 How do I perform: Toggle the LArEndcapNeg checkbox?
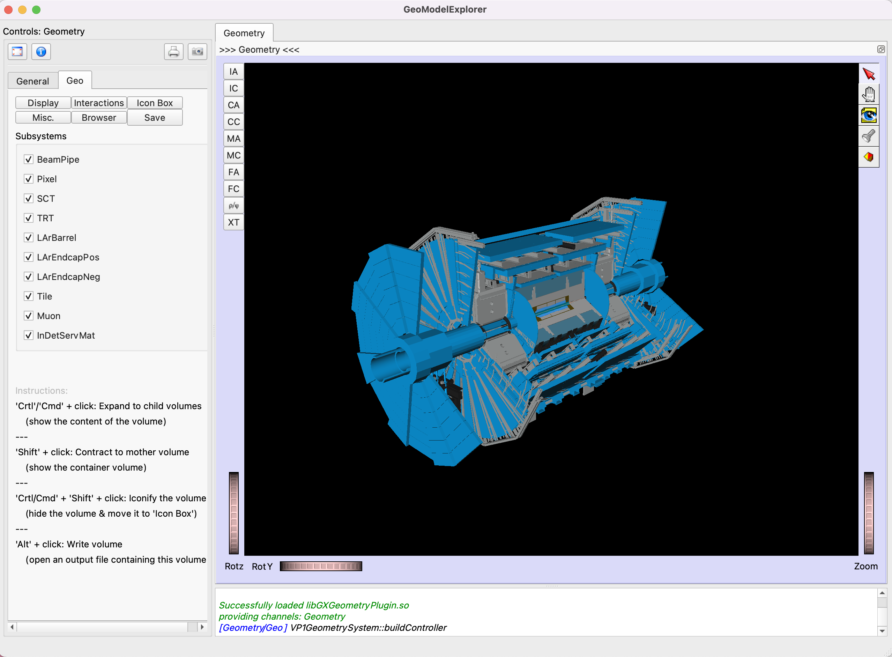click(x=29, y=276)
